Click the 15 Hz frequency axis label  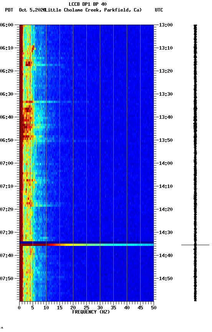tap(60, 308)
